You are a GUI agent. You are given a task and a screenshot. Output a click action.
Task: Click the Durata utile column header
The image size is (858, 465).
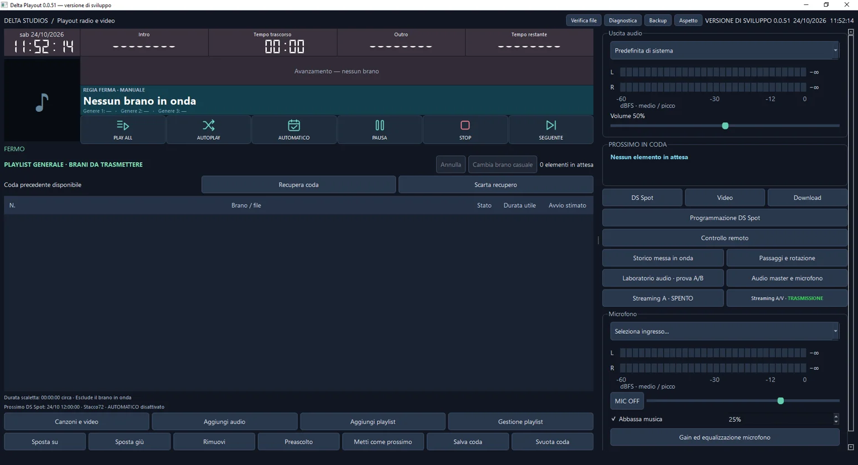(x=519, y=205)
